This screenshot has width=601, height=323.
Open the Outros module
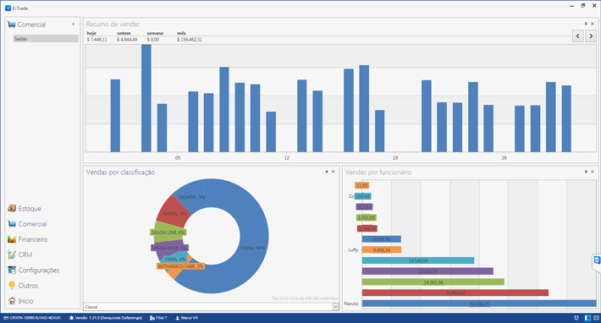click(23, 286)
